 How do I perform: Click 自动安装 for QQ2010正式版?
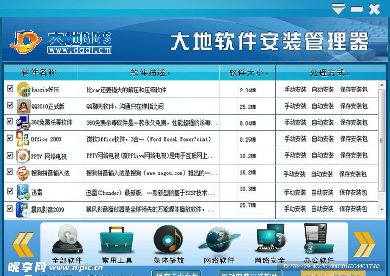(x=323, y=106)
